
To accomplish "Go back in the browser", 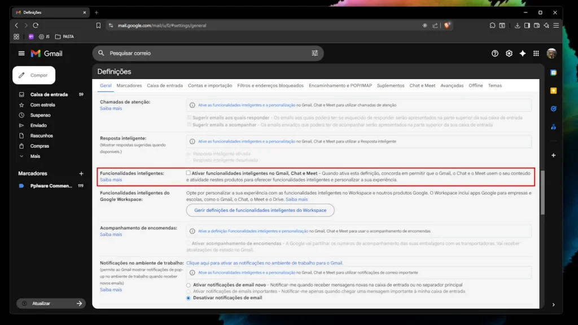I will (x=16, y=25).
